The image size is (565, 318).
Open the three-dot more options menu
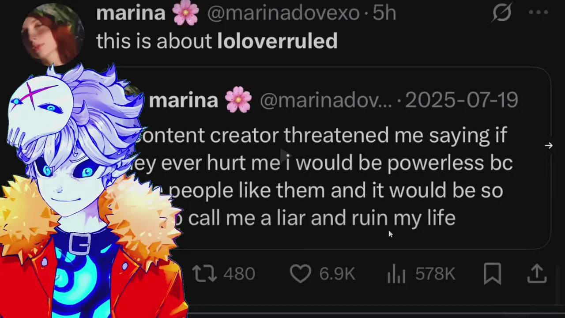pyautogui.click(x=539, y=12)
